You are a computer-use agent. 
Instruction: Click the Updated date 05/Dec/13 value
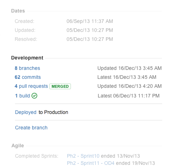pos(90,30)
